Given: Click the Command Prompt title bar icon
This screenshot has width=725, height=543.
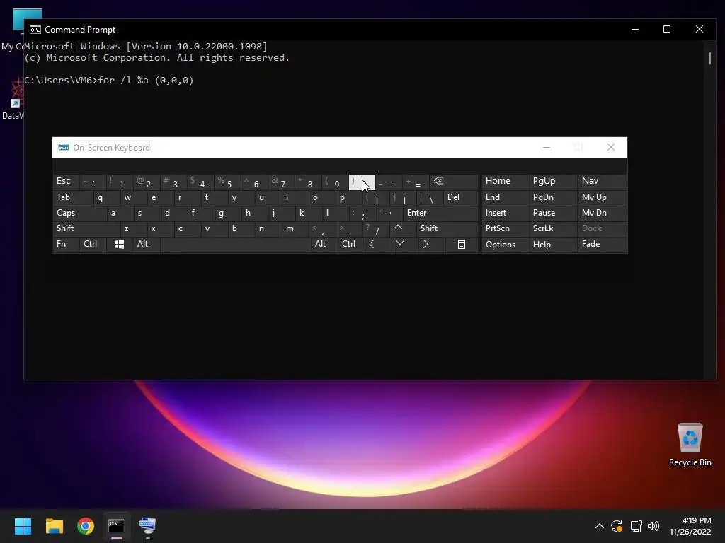Looking at the screenshot, I should [x=35, y=30].
